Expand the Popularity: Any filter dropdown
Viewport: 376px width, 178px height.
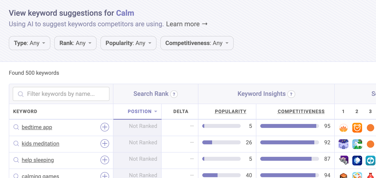(128, 43)
